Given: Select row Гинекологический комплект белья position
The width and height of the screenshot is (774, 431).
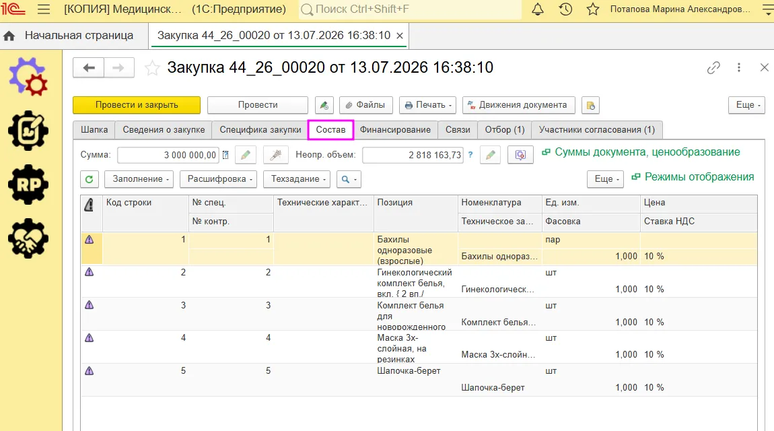Looking at the screenshot, I should 415,283.
